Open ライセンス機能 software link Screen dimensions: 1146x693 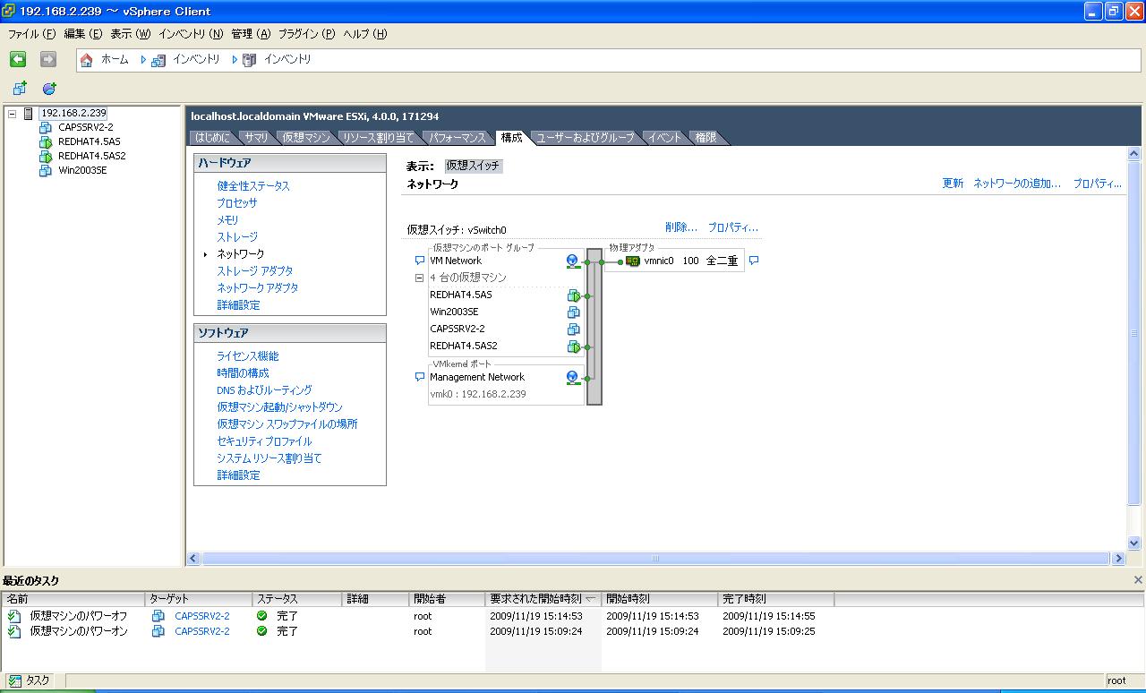pyautogui.click(x=247, y=356)
